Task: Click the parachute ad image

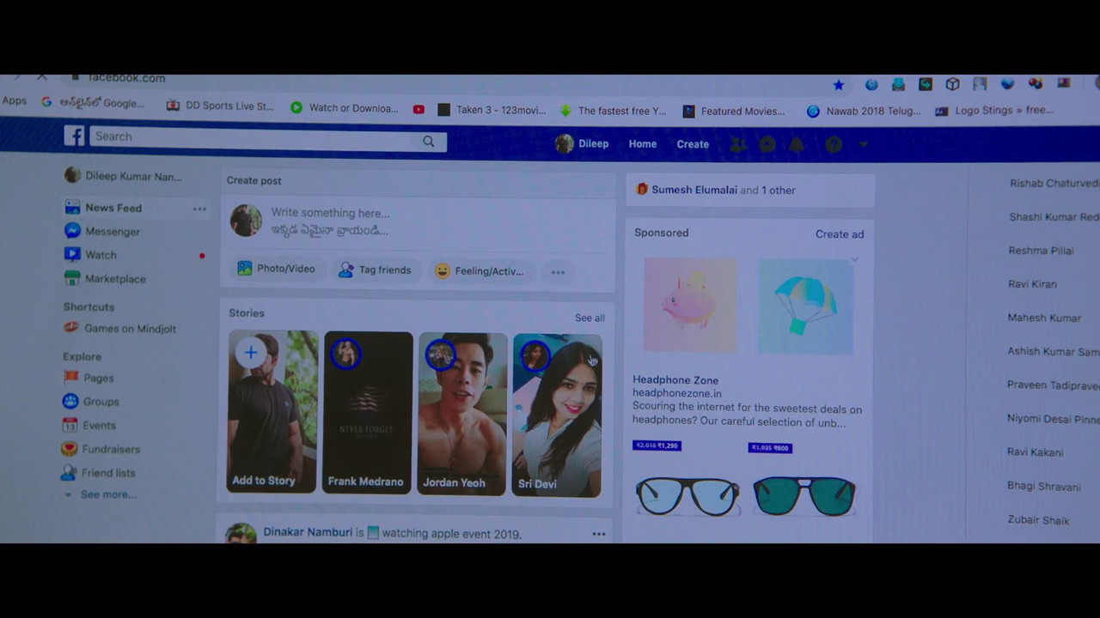Action: (x=806, y=306)
